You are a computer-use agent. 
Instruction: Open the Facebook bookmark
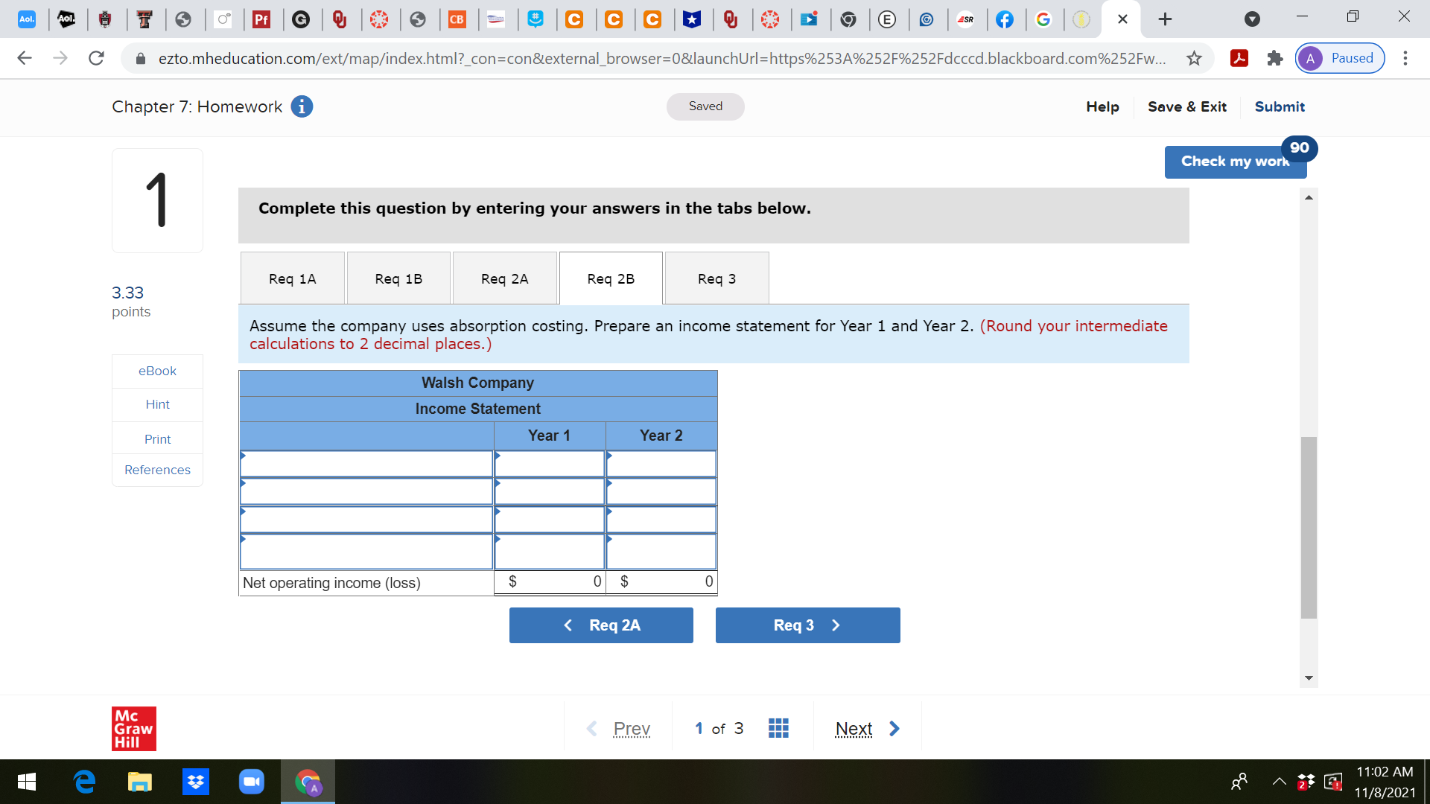(x=1005, y=20)
